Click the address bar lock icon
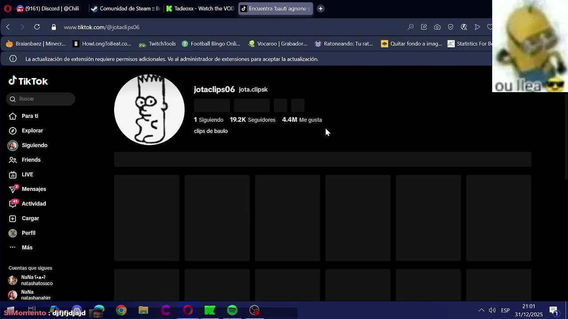 [54, 27]
